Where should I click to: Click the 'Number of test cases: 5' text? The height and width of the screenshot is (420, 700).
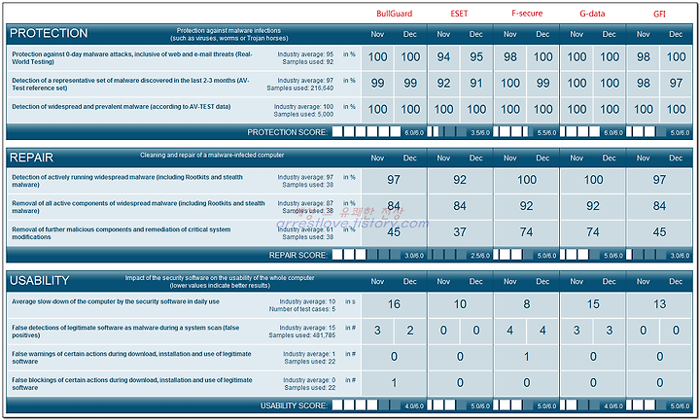click(x=301, y=309)
